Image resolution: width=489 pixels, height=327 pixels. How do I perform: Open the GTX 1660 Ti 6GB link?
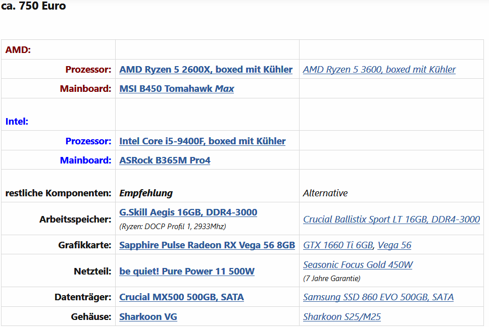coord(338,245)
